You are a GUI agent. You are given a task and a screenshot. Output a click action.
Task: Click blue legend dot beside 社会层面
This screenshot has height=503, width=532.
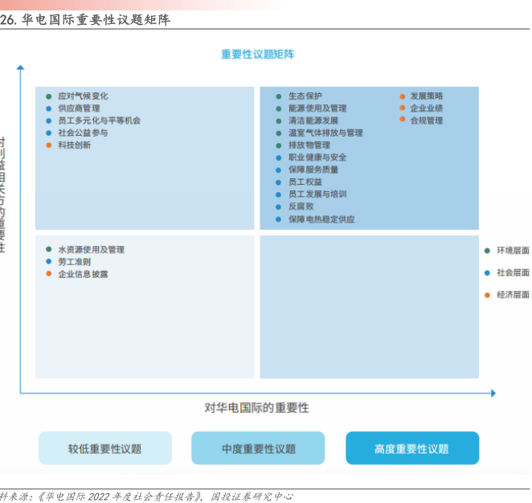pyautogui.click(x=487, y=272)
